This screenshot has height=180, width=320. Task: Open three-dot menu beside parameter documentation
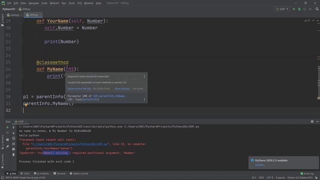[144, 99]
